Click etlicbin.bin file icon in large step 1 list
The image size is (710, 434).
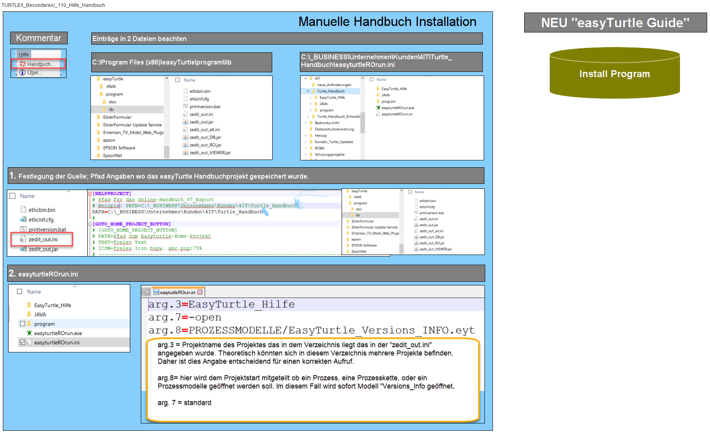tap(23, 209)
